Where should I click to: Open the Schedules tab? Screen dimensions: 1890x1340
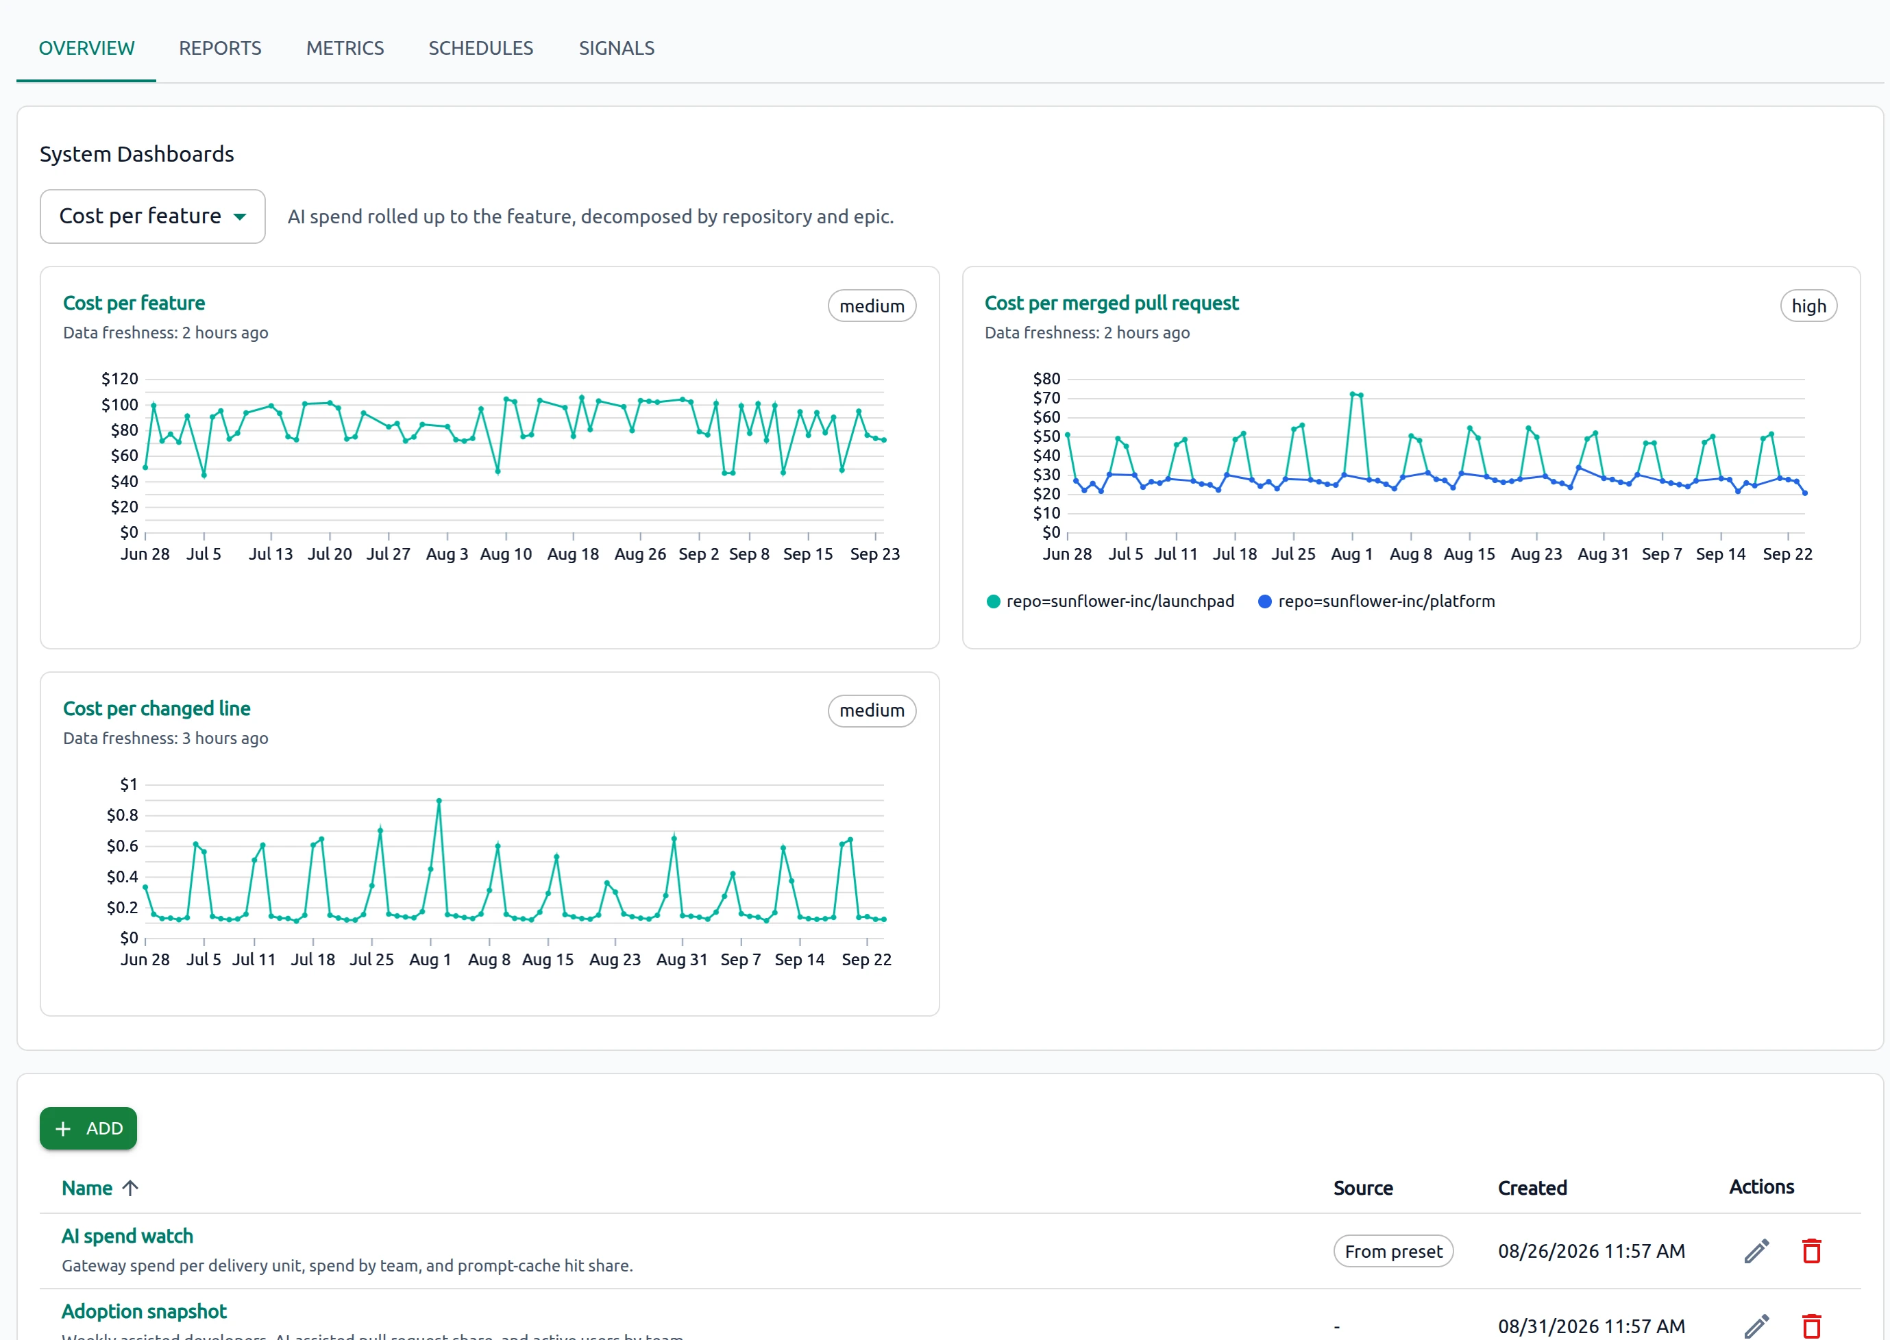481,48
